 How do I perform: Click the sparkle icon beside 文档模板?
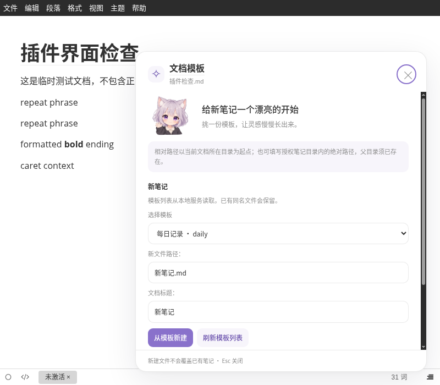point(156,74)
